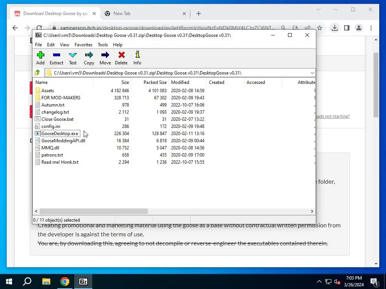Screen dimensions: 386x289
Task: Select the Read me! Honk.txt file
Action: click(x=60, y=162)
